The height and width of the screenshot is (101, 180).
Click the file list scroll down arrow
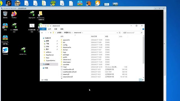coord(143,77)
